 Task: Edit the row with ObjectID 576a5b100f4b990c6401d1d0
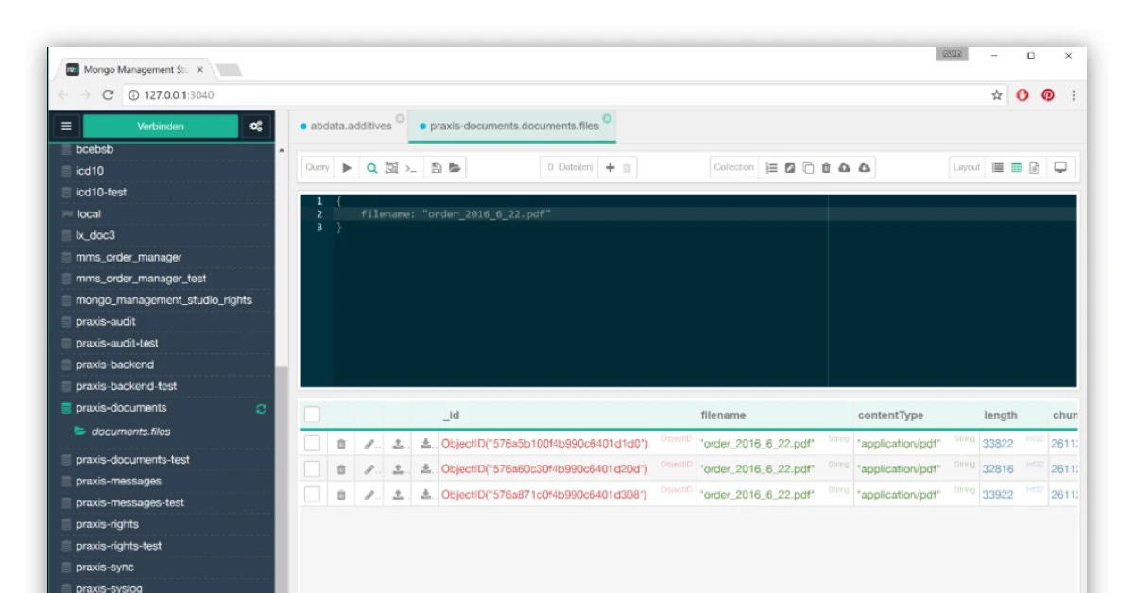[x=369, y=443]
